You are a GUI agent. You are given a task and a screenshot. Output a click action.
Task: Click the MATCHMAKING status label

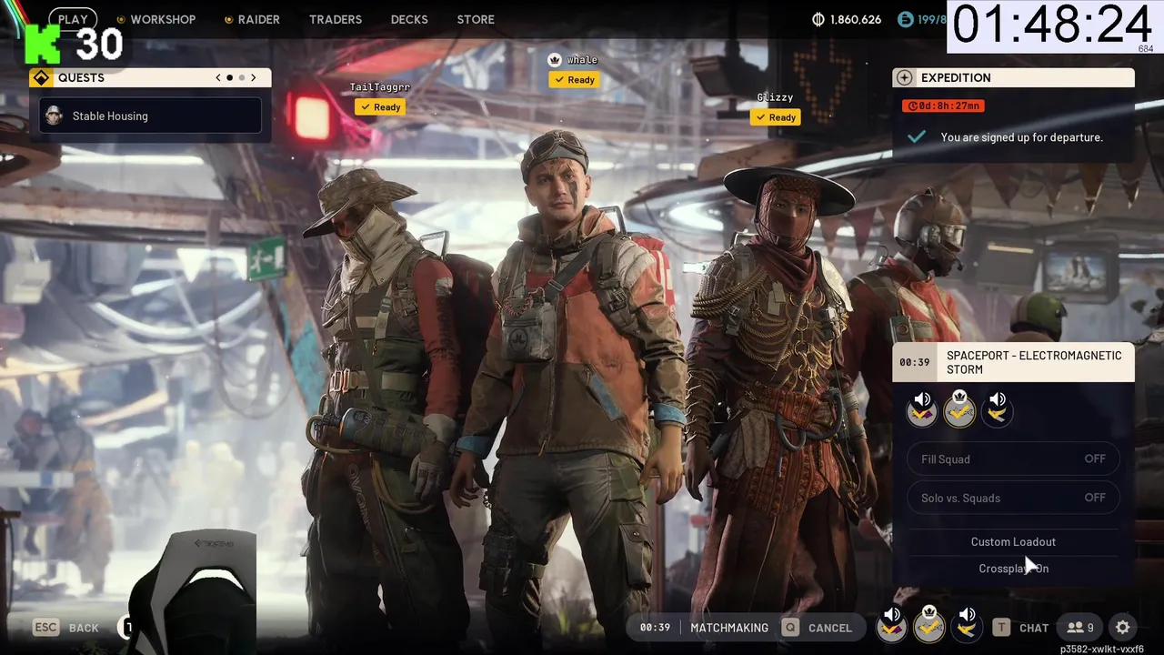729,628
